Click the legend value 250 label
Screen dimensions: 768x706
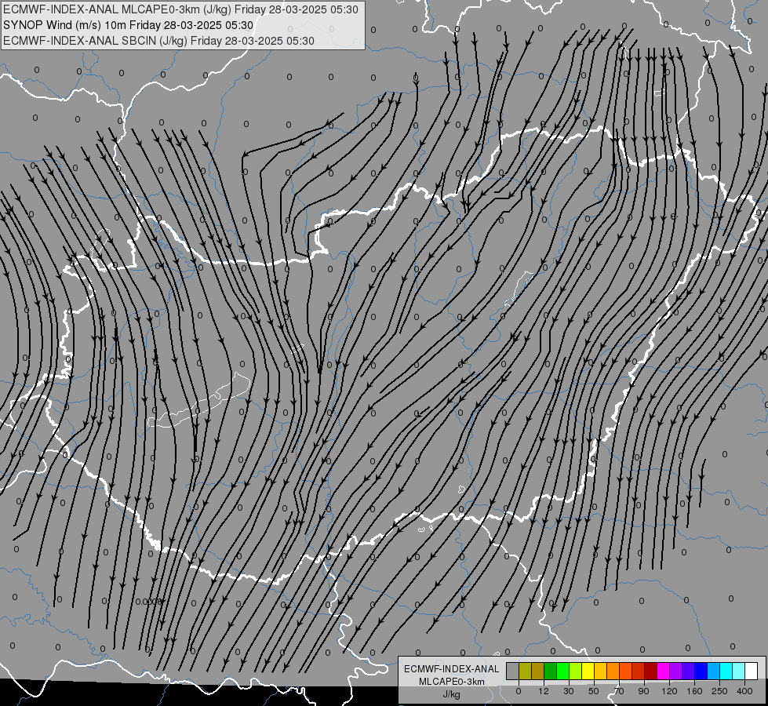tap(719, 691)
